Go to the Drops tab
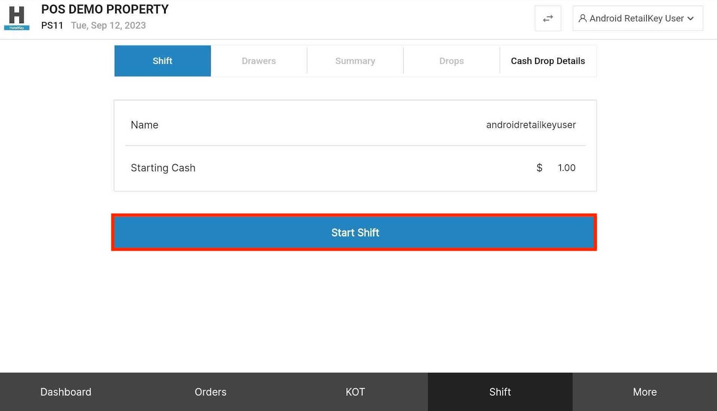 point(451,61)
